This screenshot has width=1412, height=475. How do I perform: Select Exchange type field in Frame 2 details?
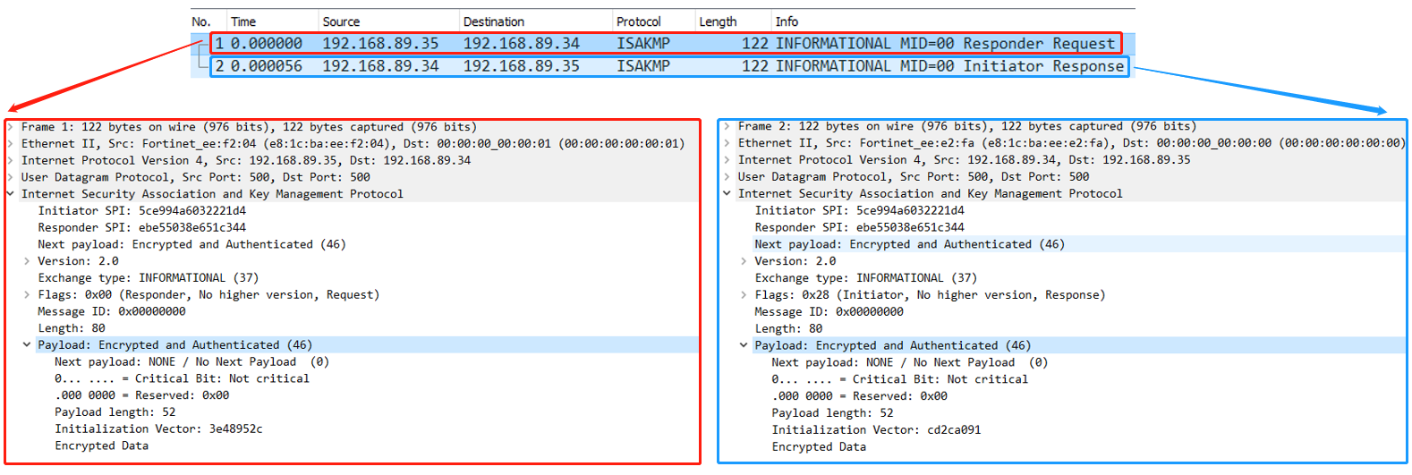click(865, 277)
